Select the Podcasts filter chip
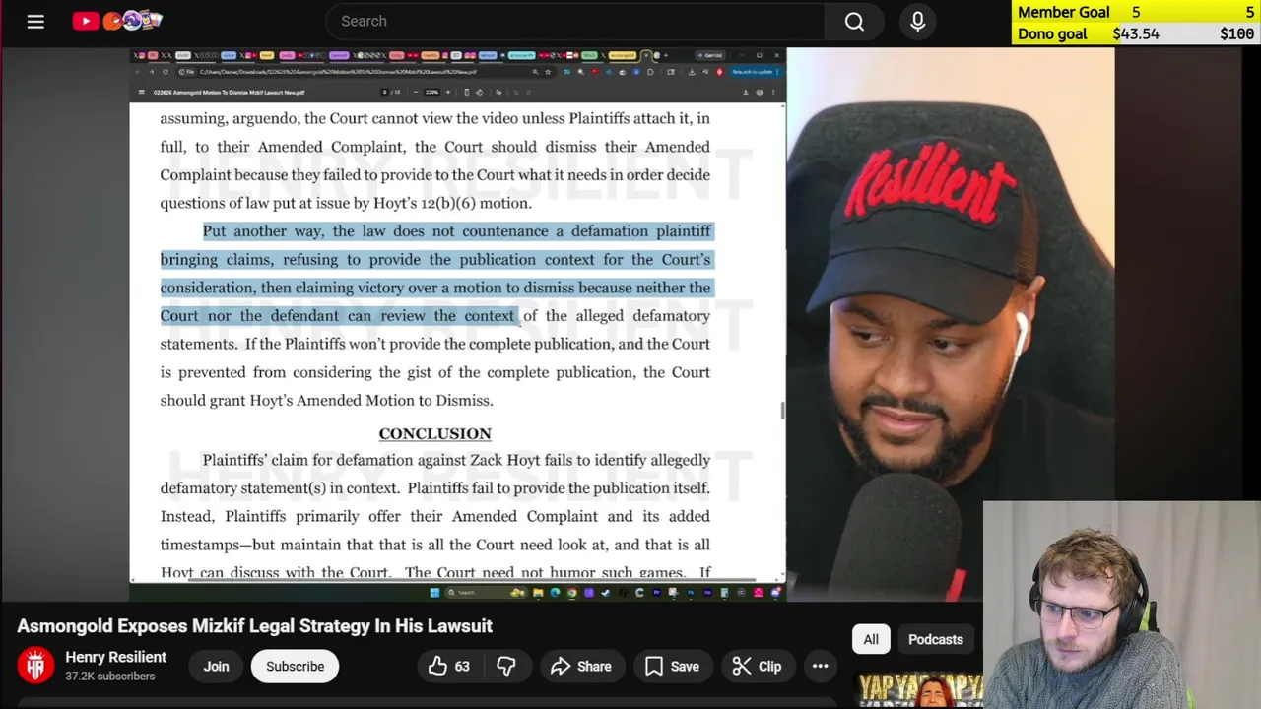 935,639
